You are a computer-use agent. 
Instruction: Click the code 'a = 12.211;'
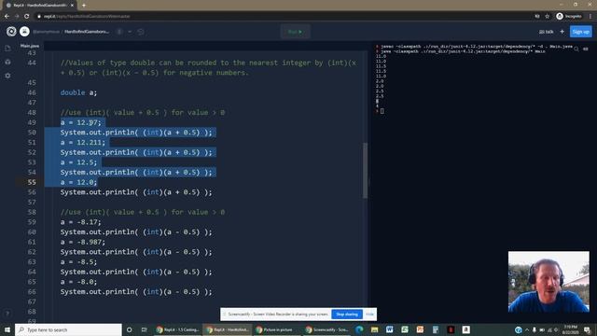click(x=83, y=143)
